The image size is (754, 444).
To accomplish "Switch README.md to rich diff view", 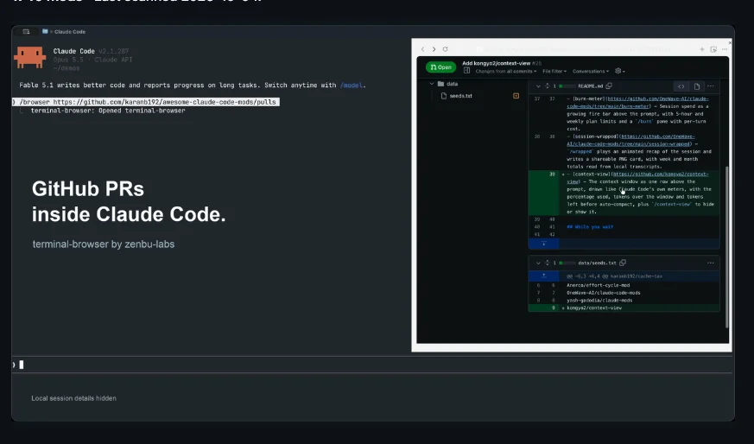I will click(x=696, y=86).
